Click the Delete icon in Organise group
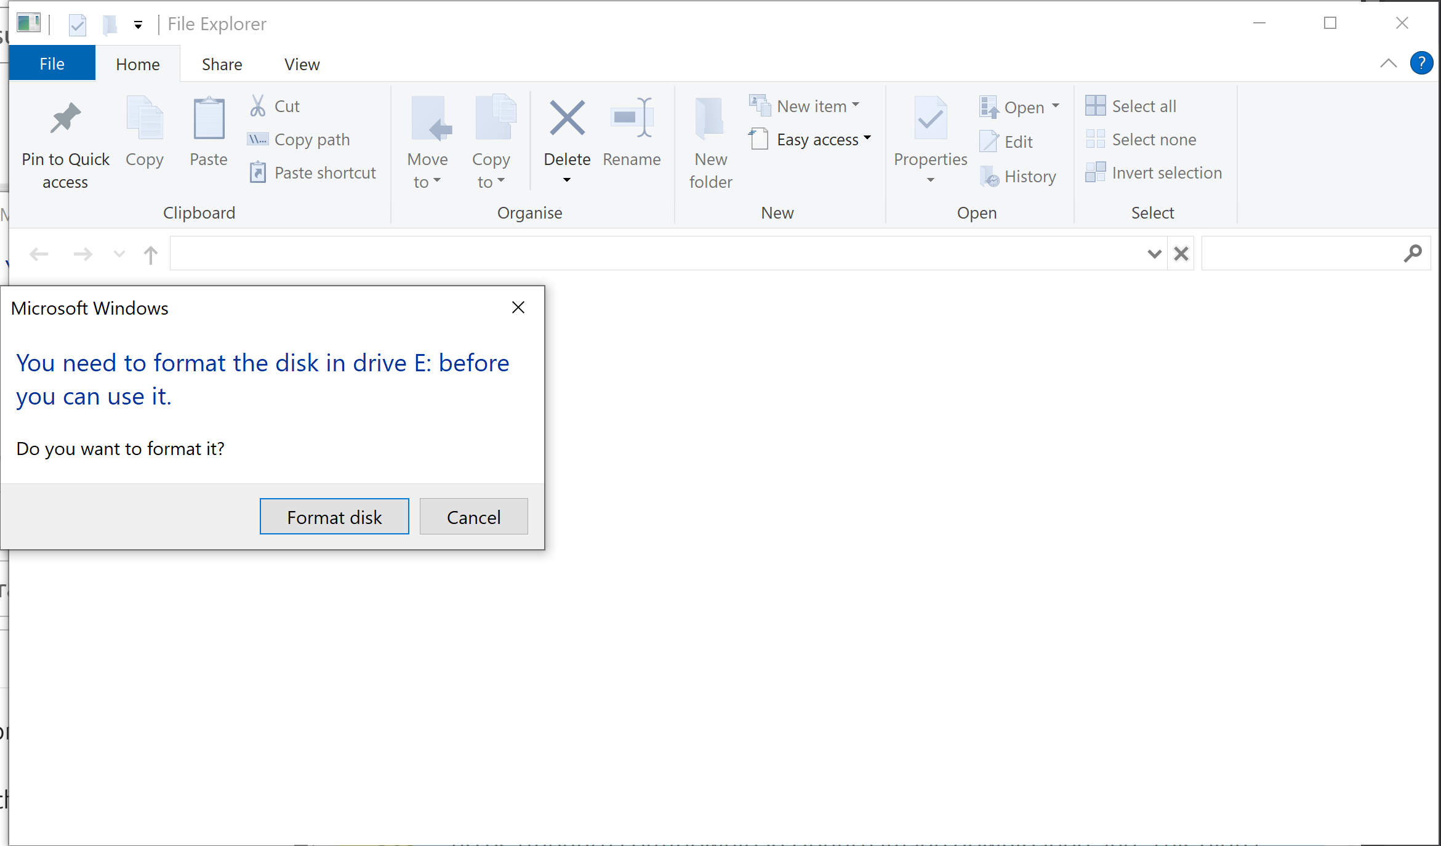 [x=567, y=118]
